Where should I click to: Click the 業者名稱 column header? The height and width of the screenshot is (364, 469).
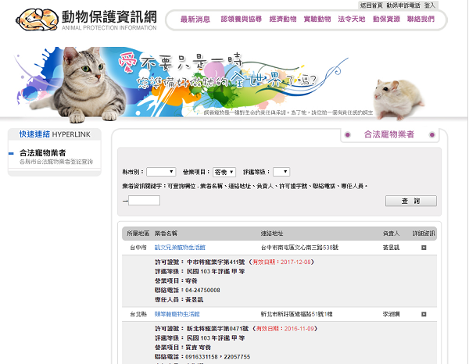166,234
